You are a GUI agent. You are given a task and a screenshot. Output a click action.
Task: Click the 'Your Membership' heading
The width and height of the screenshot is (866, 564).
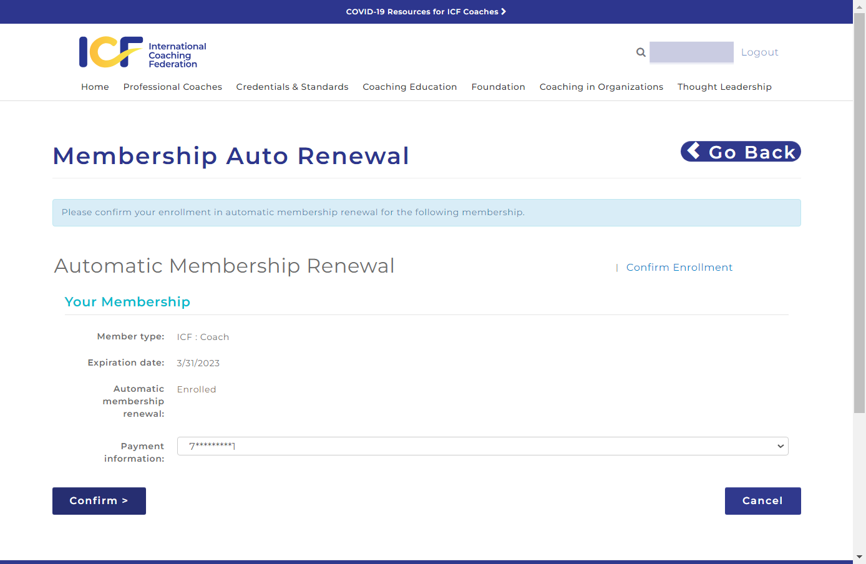(127, 302)
